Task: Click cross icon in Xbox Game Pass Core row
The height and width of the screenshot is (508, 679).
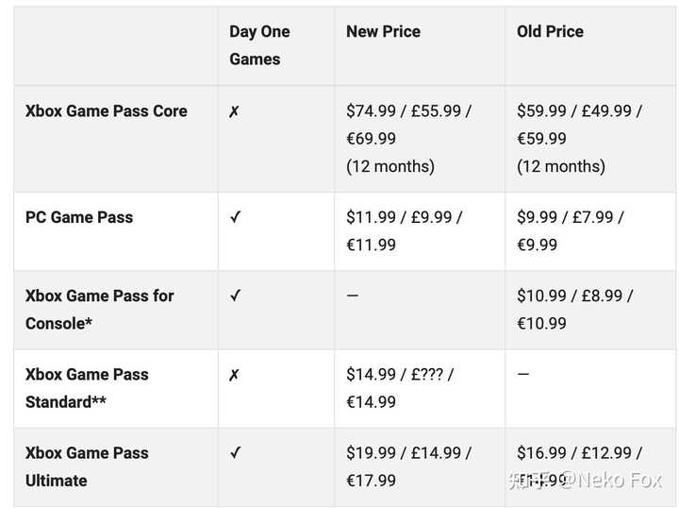Action: click(x=234, y=111)
